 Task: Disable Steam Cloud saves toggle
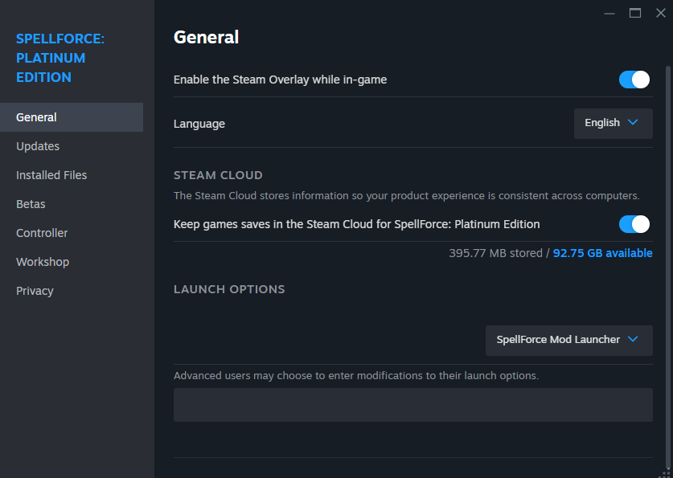634,224
